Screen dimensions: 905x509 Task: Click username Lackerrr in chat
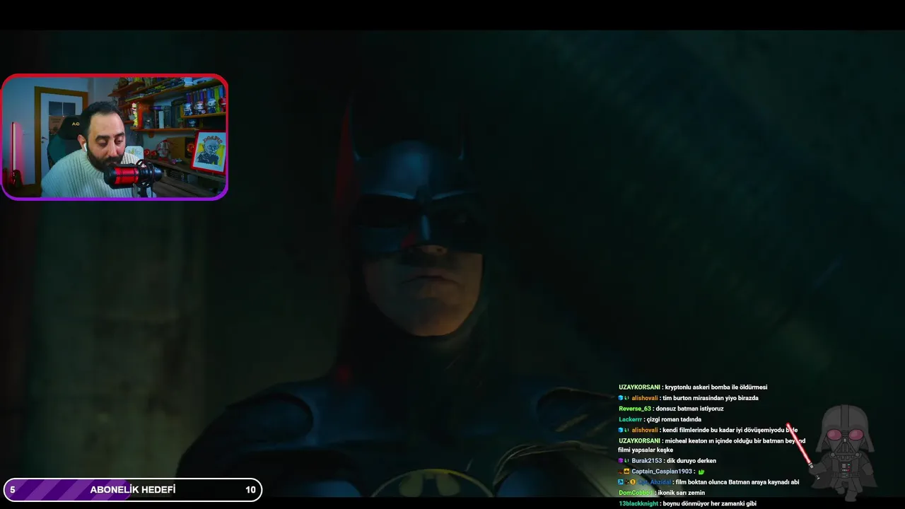[631, 419]
